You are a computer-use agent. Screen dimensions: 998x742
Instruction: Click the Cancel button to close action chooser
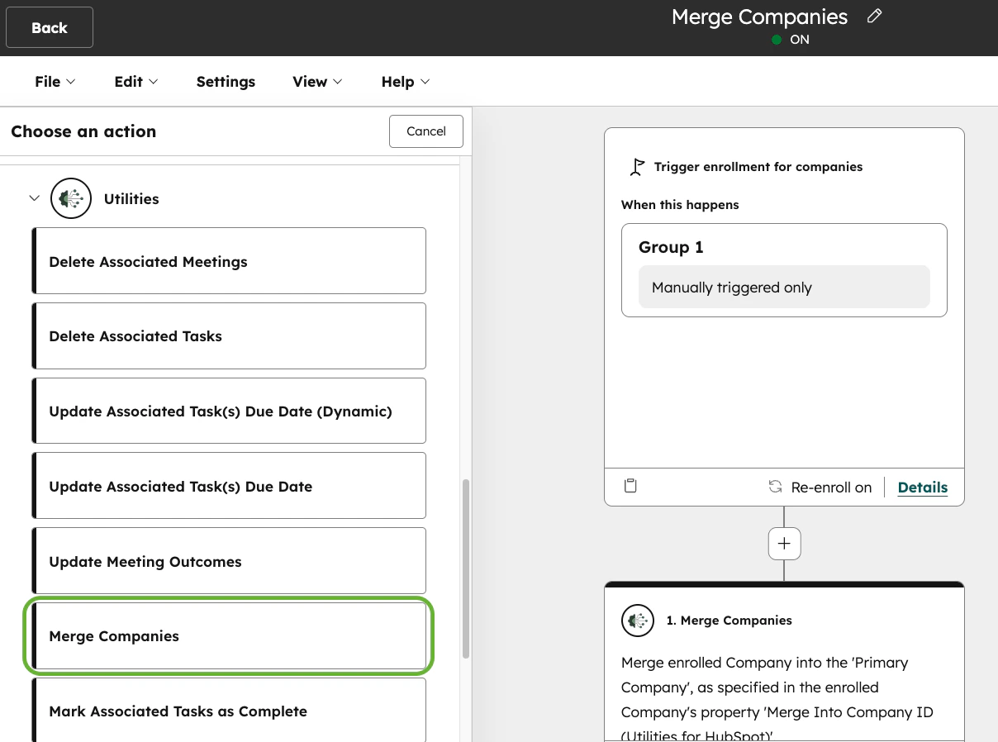pyautogui.click(x=425, y=131)
